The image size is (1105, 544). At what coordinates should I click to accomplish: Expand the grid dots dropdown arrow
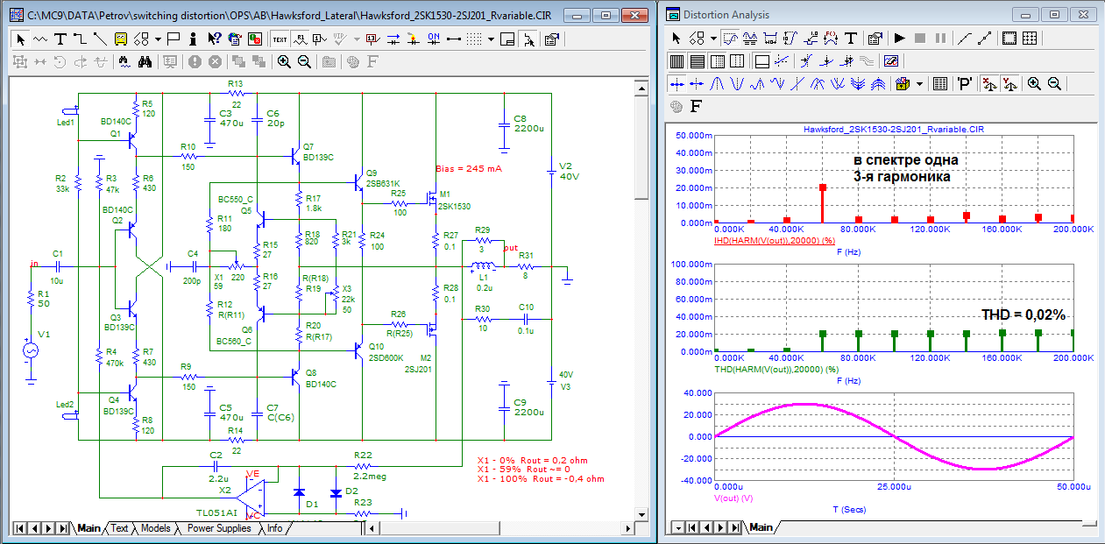[492, 39]
